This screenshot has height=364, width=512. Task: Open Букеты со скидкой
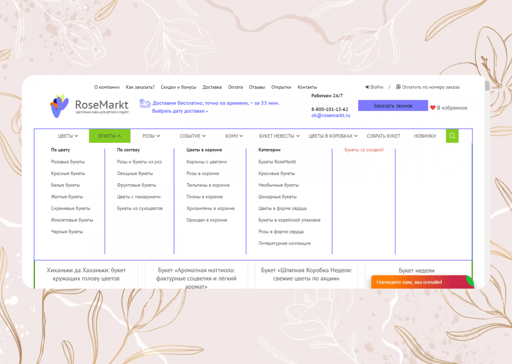[x=364, y=150]
